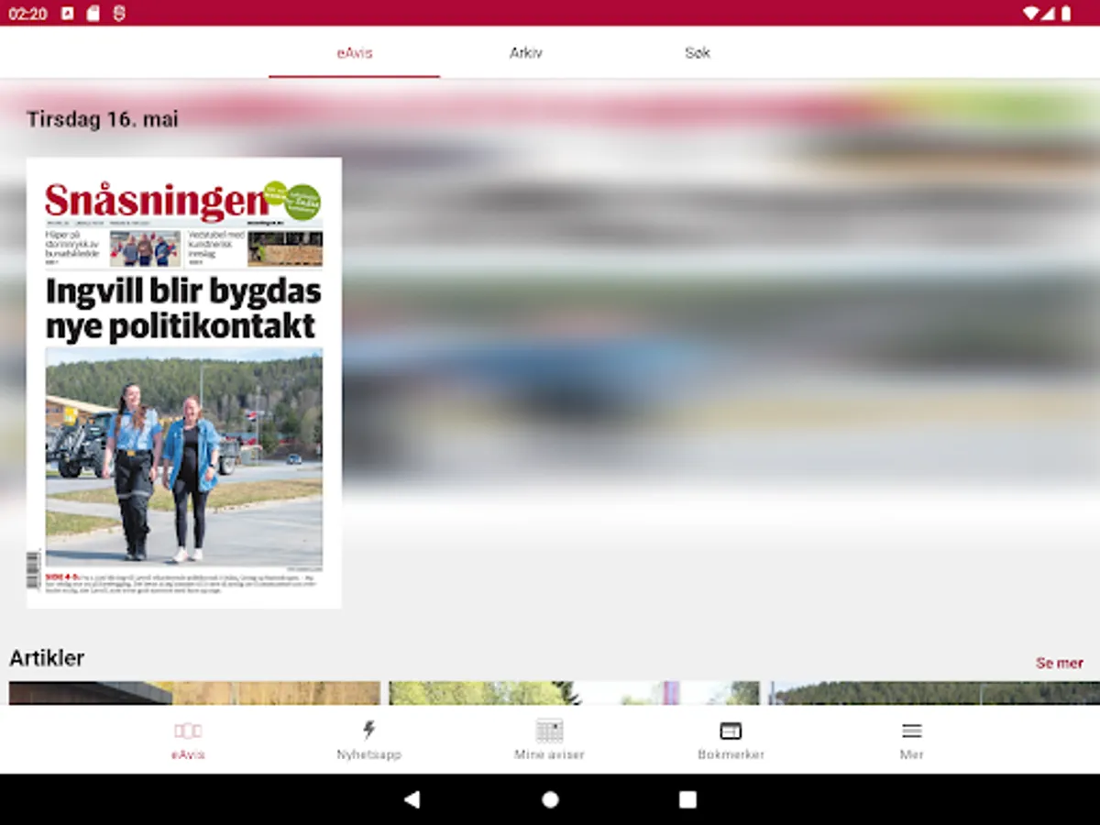Open first article thumbnail under Artikler

click(194, 693)
